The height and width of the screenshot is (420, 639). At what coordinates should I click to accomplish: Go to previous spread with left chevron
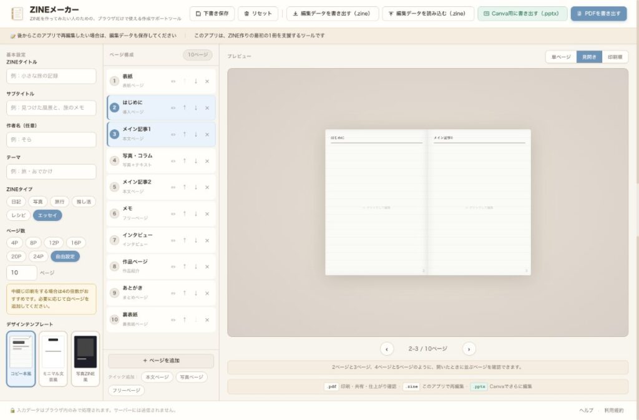(387, 349)
